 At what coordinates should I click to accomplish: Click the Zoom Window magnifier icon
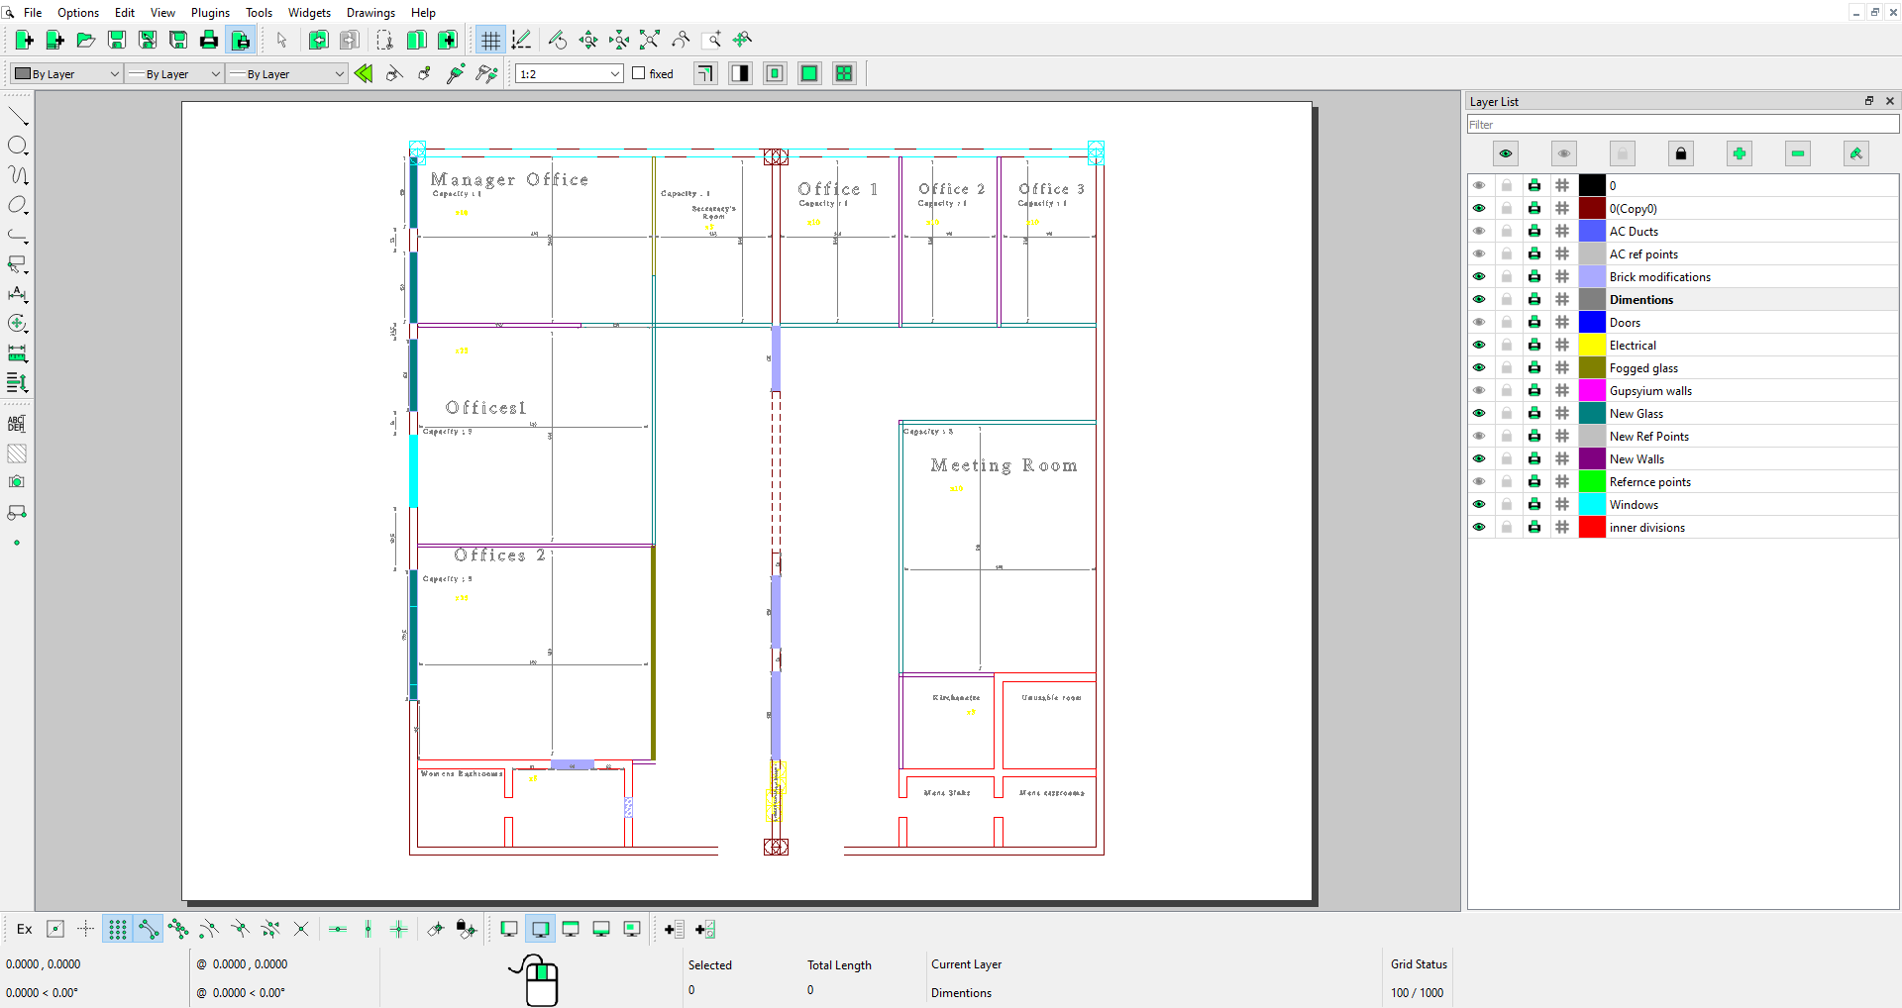click(711, 40)
